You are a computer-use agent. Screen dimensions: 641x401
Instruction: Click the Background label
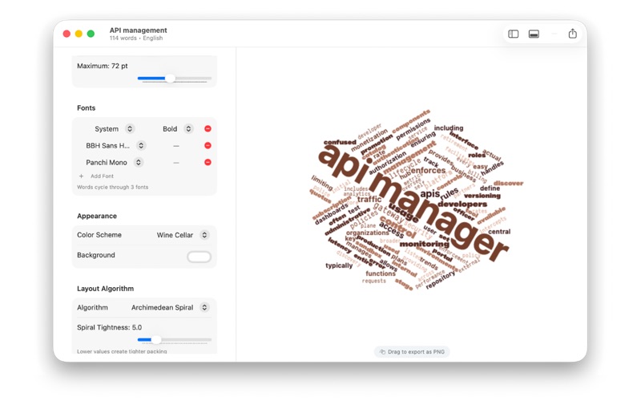point(96,255)
